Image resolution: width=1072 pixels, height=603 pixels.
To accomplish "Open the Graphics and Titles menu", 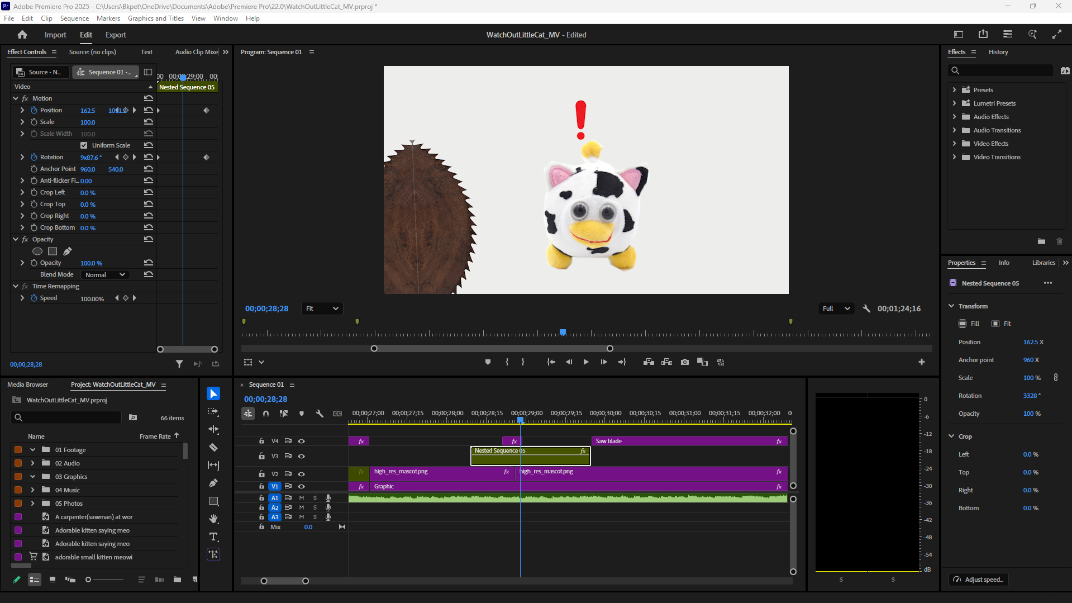I will (x=156, y=18).
